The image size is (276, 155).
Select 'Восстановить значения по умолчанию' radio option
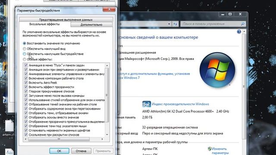[25, 43]
